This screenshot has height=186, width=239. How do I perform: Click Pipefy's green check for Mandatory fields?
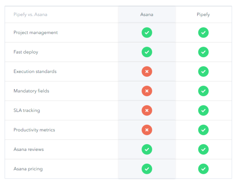203,91
